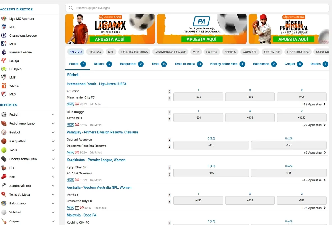Viewport: 332px width, 225px height.
Task: Click the Automovilismo checkered flag icon
Action: tap(4, 186)
